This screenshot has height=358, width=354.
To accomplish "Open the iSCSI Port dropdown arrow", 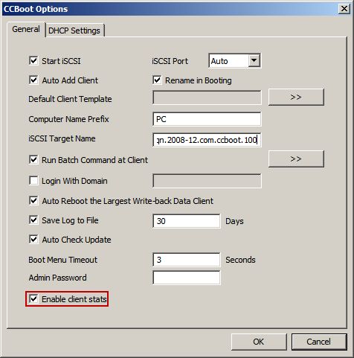I will click(x=254, y=60).
